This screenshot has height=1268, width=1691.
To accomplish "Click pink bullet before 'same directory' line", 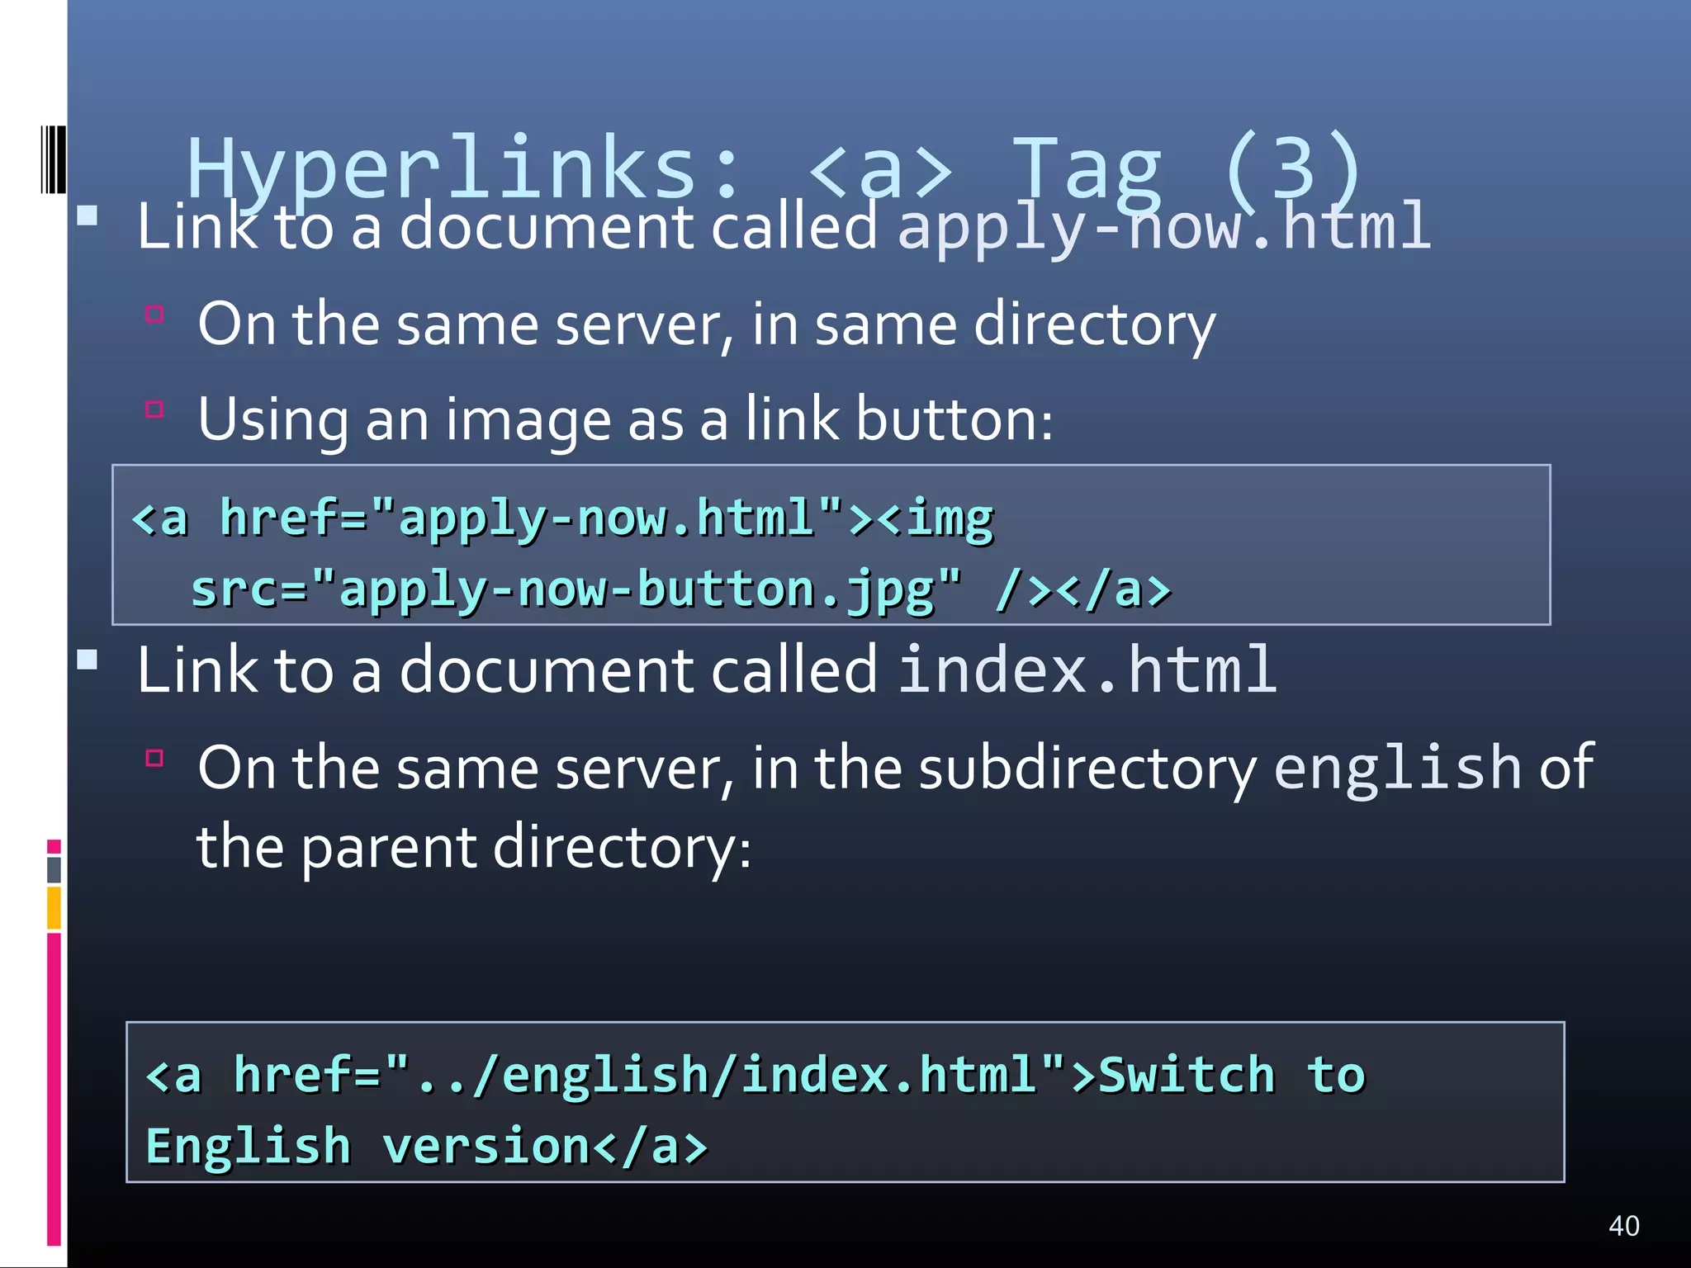I will [154, 314].
